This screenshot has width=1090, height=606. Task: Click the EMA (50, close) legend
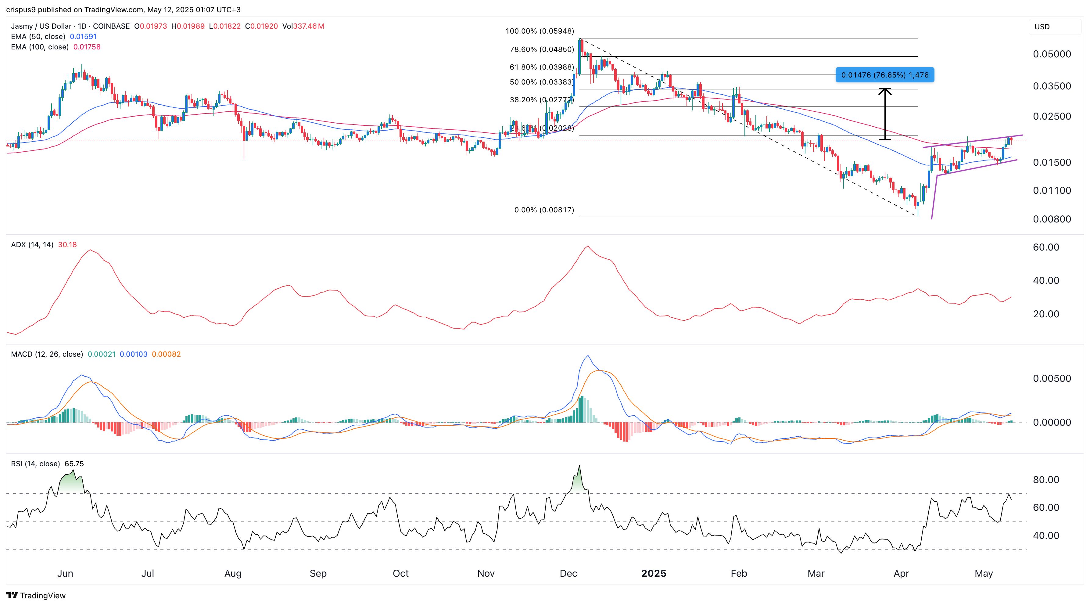38,36
